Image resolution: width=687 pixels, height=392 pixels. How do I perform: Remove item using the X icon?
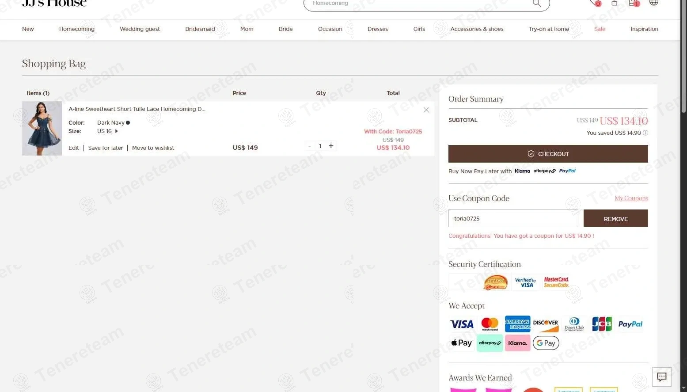pos(426,110)
